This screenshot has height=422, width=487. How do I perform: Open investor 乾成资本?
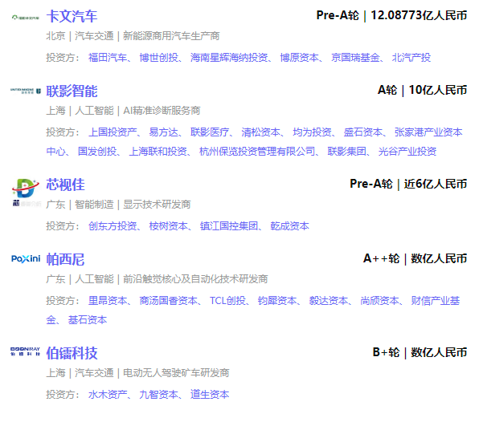tap(290, 226)
